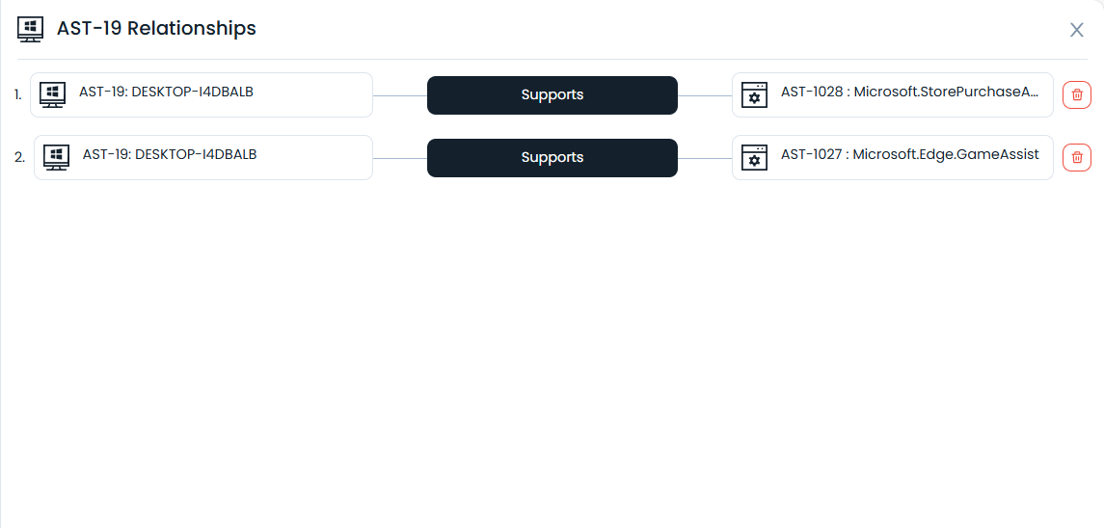Click the connector line left of first Supports
The width and height of the screenshot is (1104, 528).
click(x=399, y=95)
